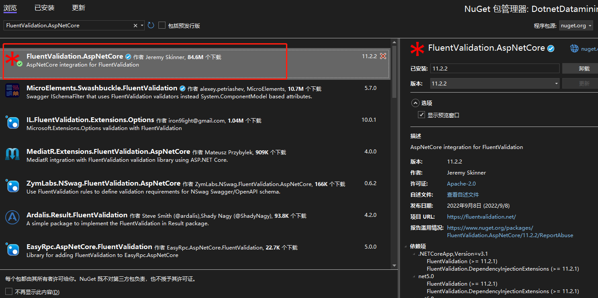The image size is (598, 298).
Task: Click the package list vertical scrollbar
Action: tap(395, 73)
